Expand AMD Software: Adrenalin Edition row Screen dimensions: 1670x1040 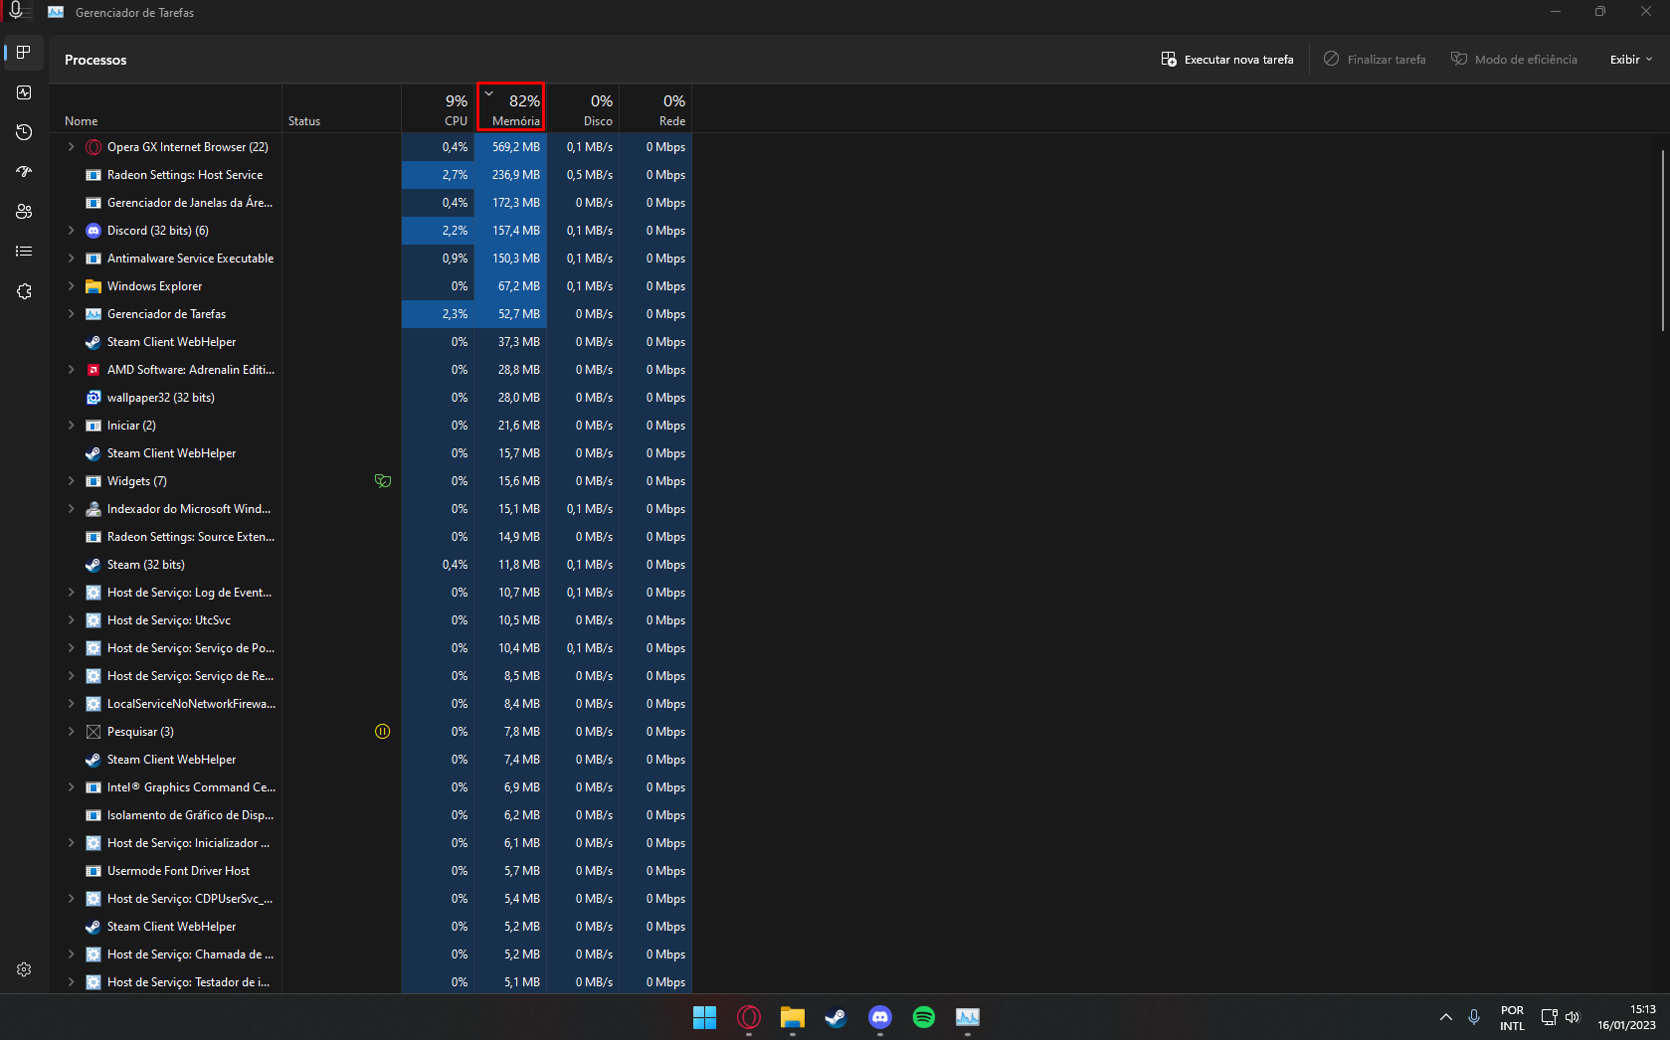click(x=71, y=370)
